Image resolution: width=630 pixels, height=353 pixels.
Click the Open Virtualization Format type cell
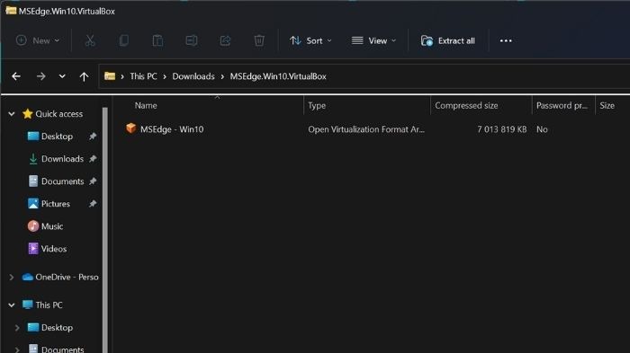[x=366, y=129]
